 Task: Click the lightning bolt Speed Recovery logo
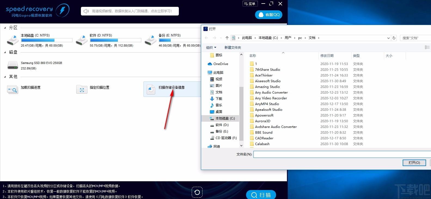click(62, 11)
